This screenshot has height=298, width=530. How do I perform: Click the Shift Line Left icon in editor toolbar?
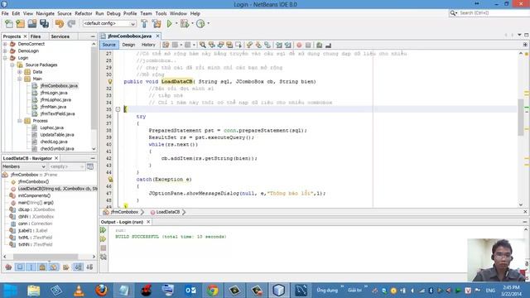279,45
